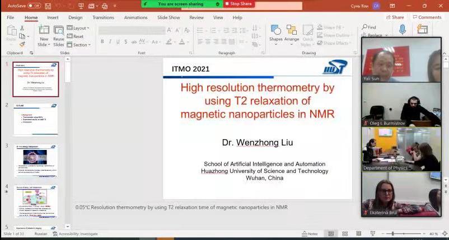
Task: Toggle Normal view button in status bar
Action: [331, 234]
